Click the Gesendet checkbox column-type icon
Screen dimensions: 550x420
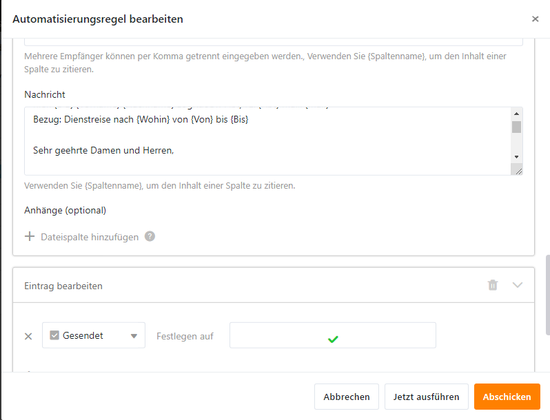[x=54, y=335]
